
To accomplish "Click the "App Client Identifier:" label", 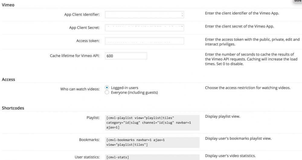I will (82, 14).
